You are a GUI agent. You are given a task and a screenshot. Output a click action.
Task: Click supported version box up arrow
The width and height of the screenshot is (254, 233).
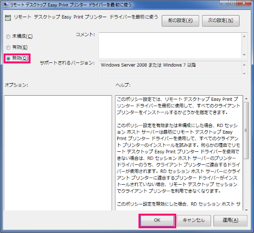[244, 65]
